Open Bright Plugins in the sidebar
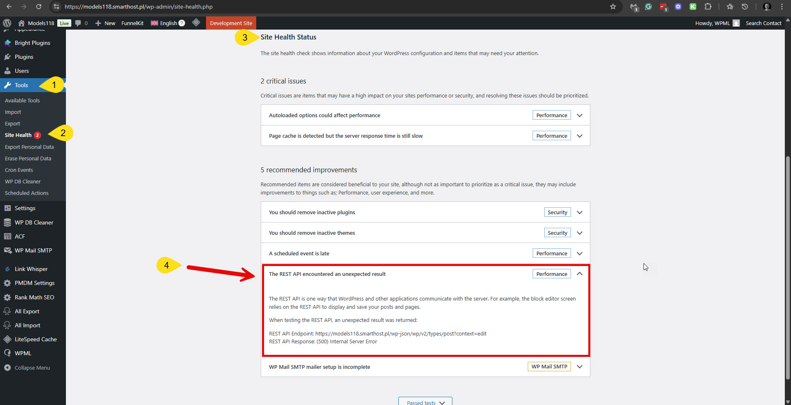The image size is (791, 405). [33, 43]
